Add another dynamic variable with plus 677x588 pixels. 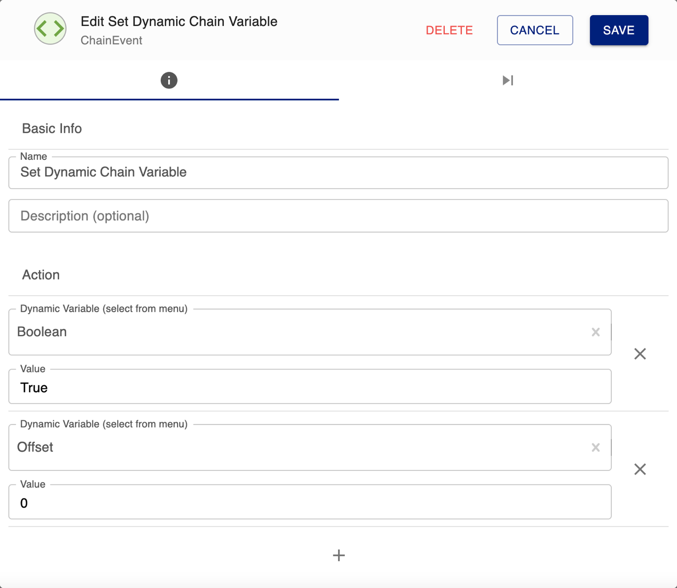338,555
